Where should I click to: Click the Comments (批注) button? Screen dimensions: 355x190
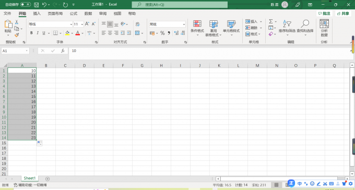[x=324, y=14]
